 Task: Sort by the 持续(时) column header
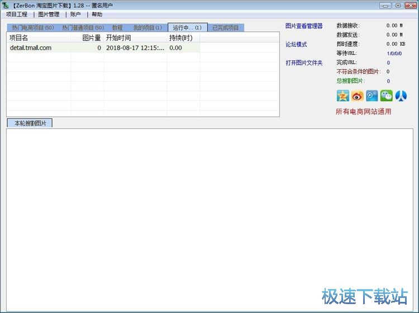coord(184,38)
